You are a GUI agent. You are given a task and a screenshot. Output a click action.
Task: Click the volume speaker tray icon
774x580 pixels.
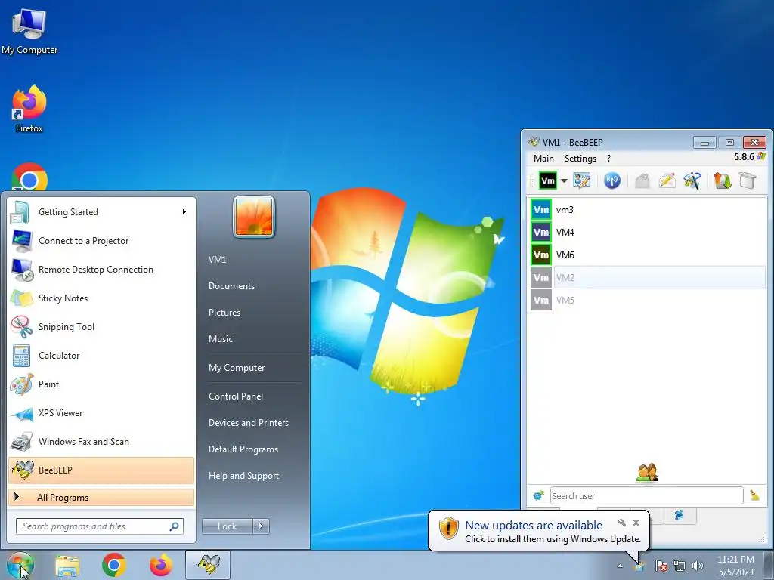click(x=698, y=566)
